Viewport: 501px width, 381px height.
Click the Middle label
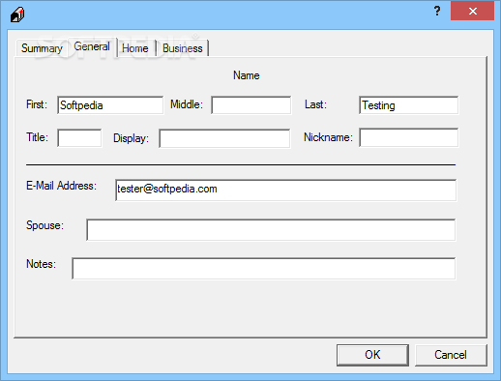[187, 104]
